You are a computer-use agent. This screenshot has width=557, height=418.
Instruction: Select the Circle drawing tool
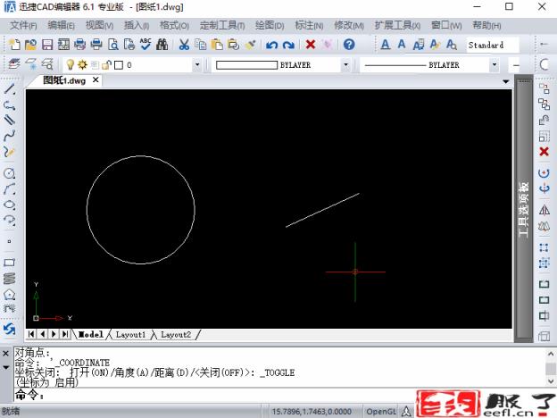coord(10,172)
